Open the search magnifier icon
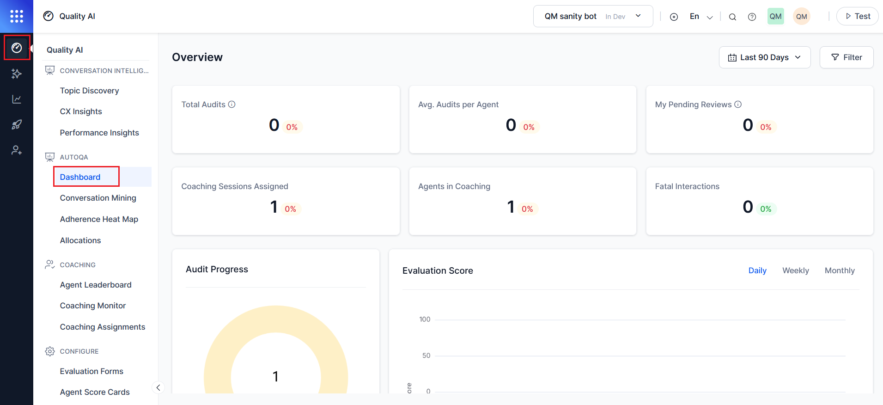 coord(732,17)
